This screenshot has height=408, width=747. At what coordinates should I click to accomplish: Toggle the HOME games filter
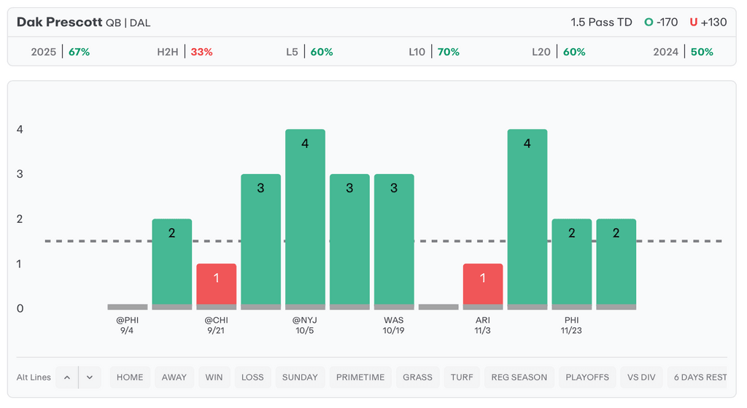(130, 377)
